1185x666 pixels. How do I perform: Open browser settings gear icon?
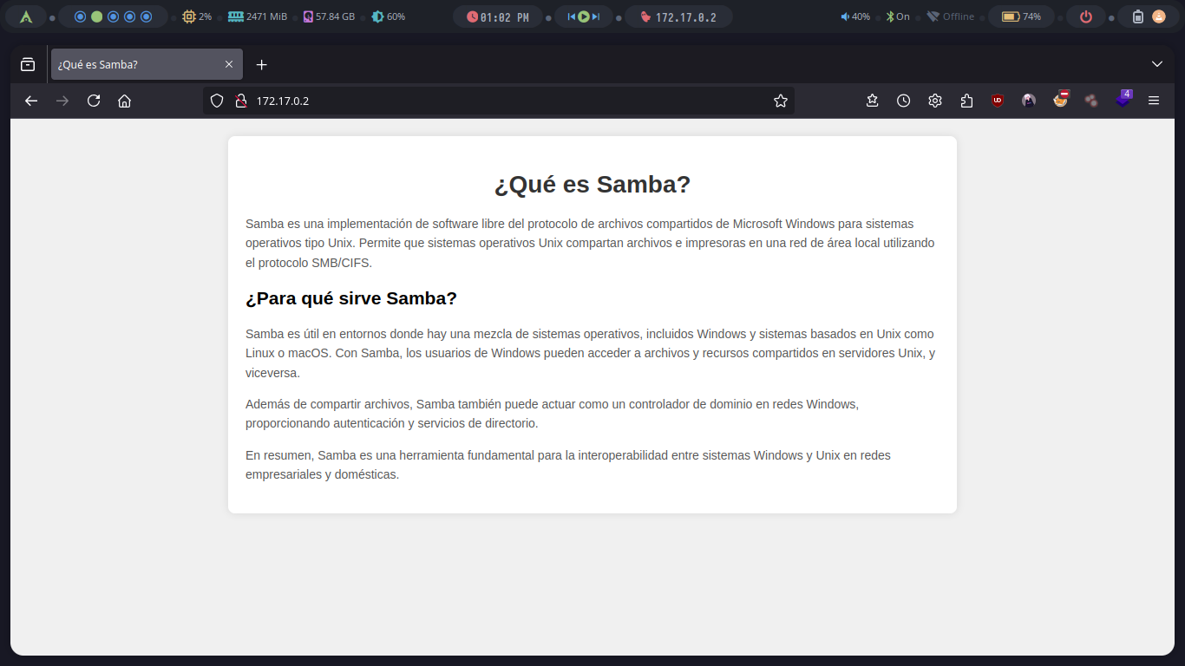934,101
